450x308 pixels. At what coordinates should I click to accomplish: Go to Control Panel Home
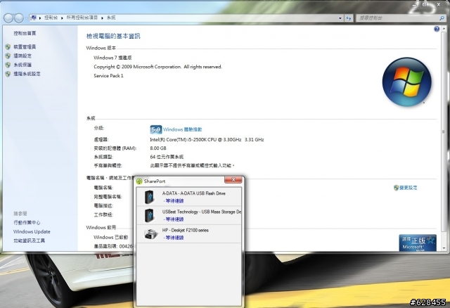pyautogui.click(x=25, y=33)
